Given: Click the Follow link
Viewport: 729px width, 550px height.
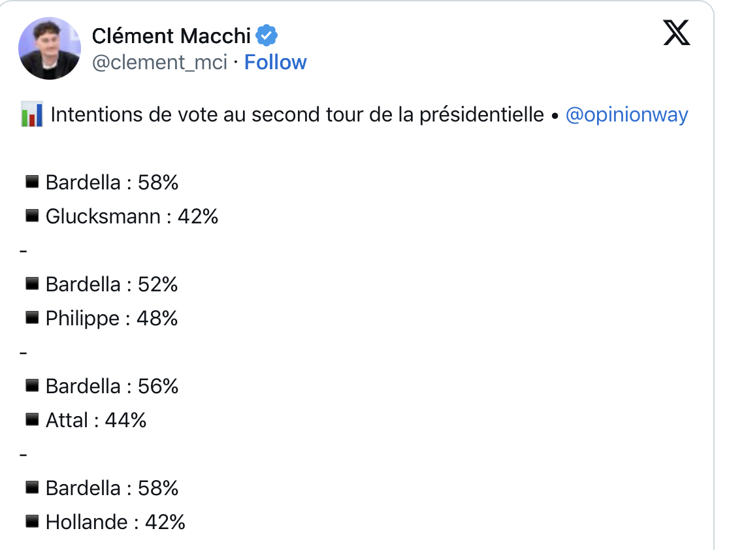Looking at the screenshot, I should pyautogui.click(x=275, y=63).
